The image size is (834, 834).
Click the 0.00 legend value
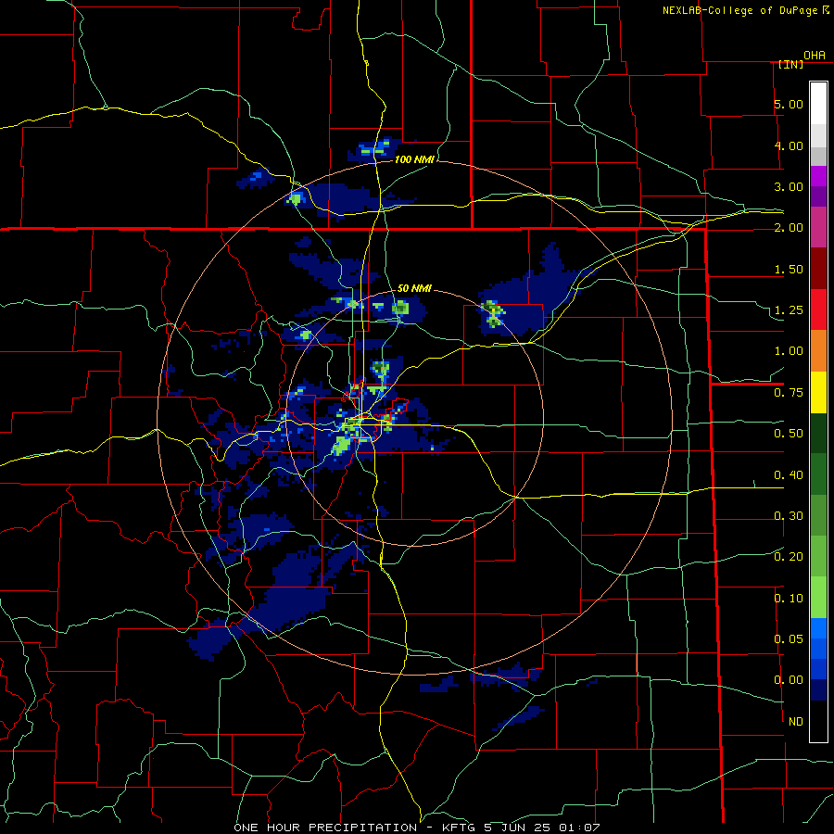click(x=789, y=680)
